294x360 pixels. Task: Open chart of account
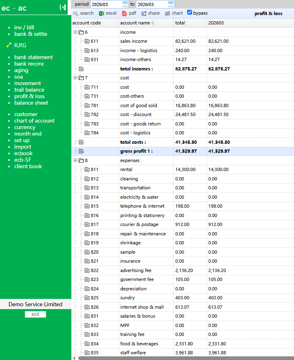coord(34,121)
